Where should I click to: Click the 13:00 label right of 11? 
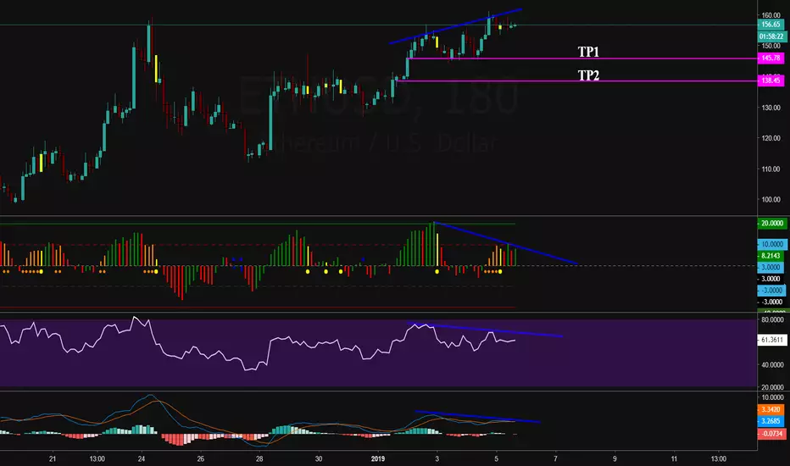(x=719, y=458)
